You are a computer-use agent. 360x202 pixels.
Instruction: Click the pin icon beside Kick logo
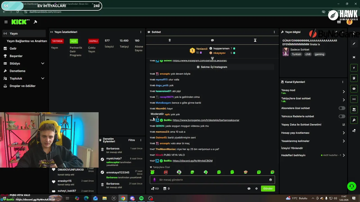[35, 22]
